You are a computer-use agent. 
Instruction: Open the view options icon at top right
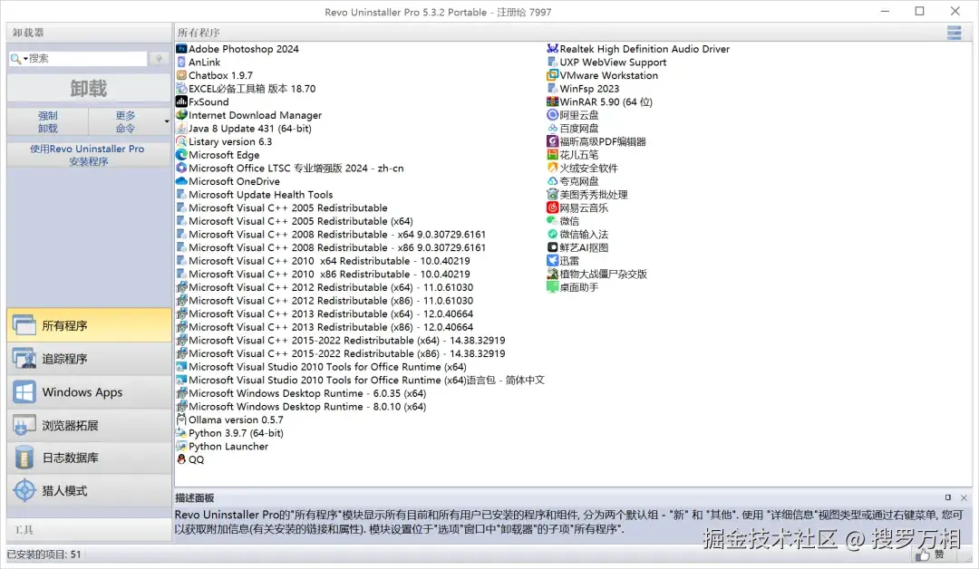(954, 33)
